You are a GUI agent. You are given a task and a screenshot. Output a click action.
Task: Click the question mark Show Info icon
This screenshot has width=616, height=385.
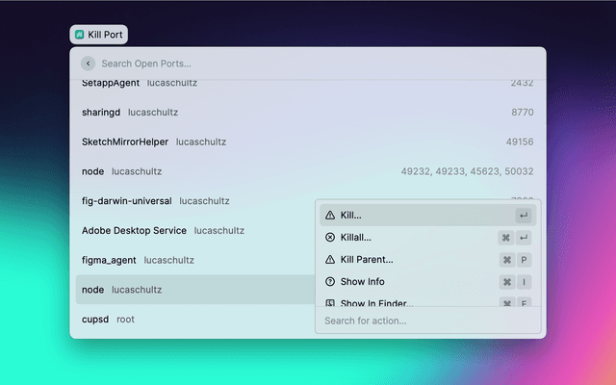tap(330, 282)
